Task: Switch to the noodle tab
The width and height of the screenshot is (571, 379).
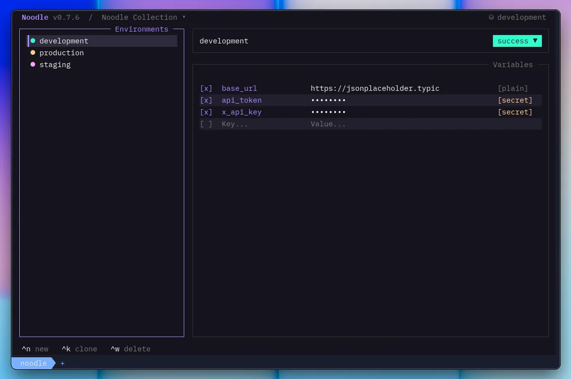Action: coord(34,363)
